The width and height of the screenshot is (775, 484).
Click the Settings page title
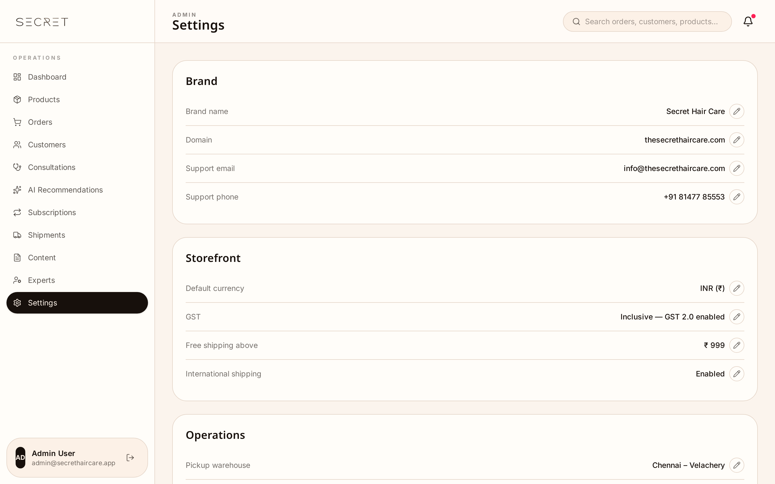point(198,25)
